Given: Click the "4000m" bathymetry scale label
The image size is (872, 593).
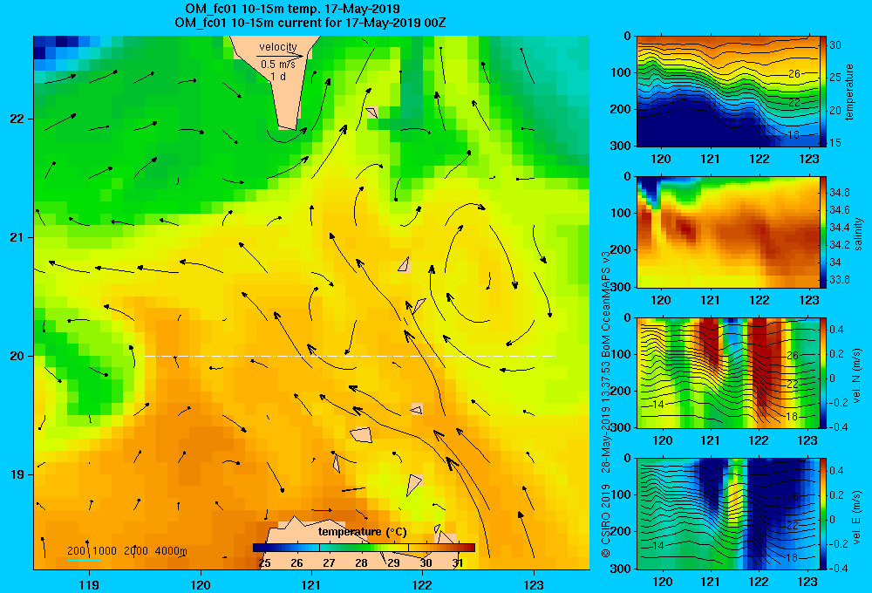Looking at the screenshot, I should 171,551.
